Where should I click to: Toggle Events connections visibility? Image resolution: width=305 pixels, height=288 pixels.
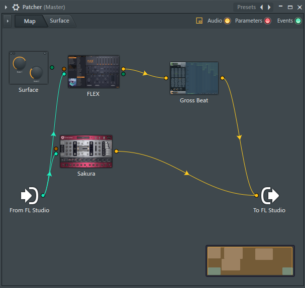298,21
